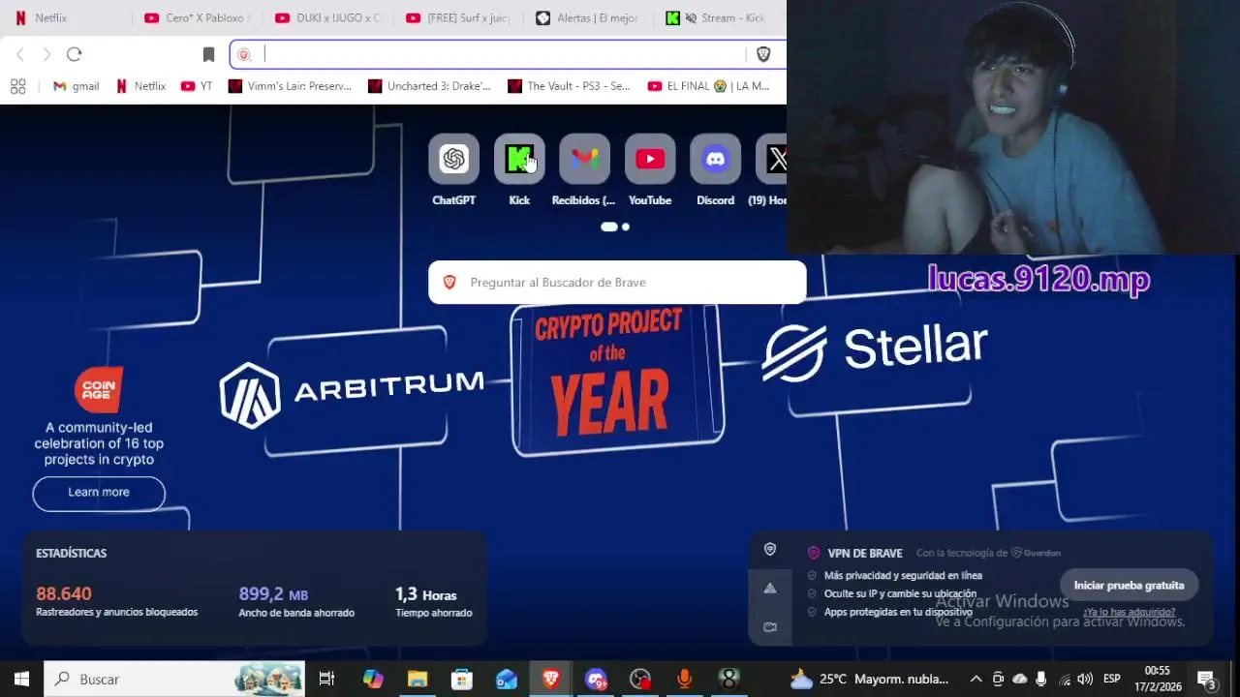The image size is (1240, 697).
Task: Select the first top-sites page dot
Action: click(609, 227)
